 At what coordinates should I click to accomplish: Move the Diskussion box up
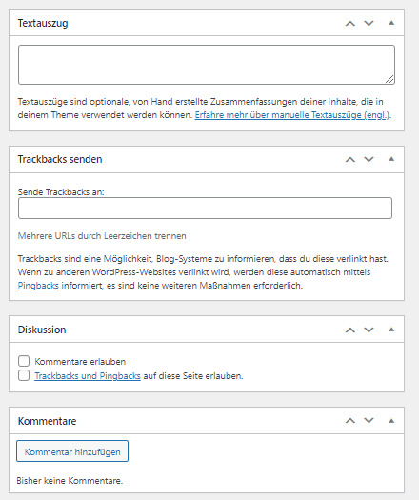pos(350,330)
